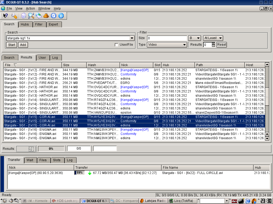Viewport: 273px width, 204px height.
Task: Open the At Least dropdown
Action: click(213, 38)
